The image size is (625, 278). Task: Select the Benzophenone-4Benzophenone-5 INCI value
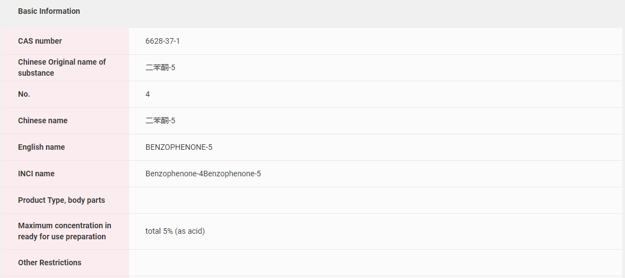coord(203,174)
